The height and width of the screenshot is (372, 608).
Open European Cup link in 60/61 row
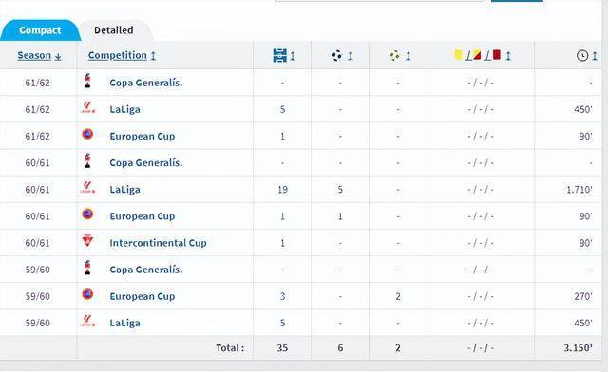142,216
